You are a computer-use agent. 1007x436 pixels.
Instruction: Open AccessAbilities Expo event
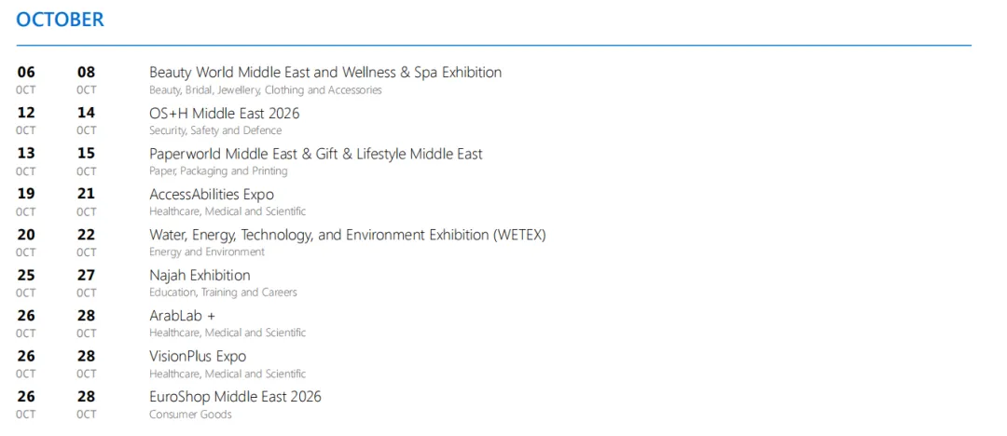[212, 195]
